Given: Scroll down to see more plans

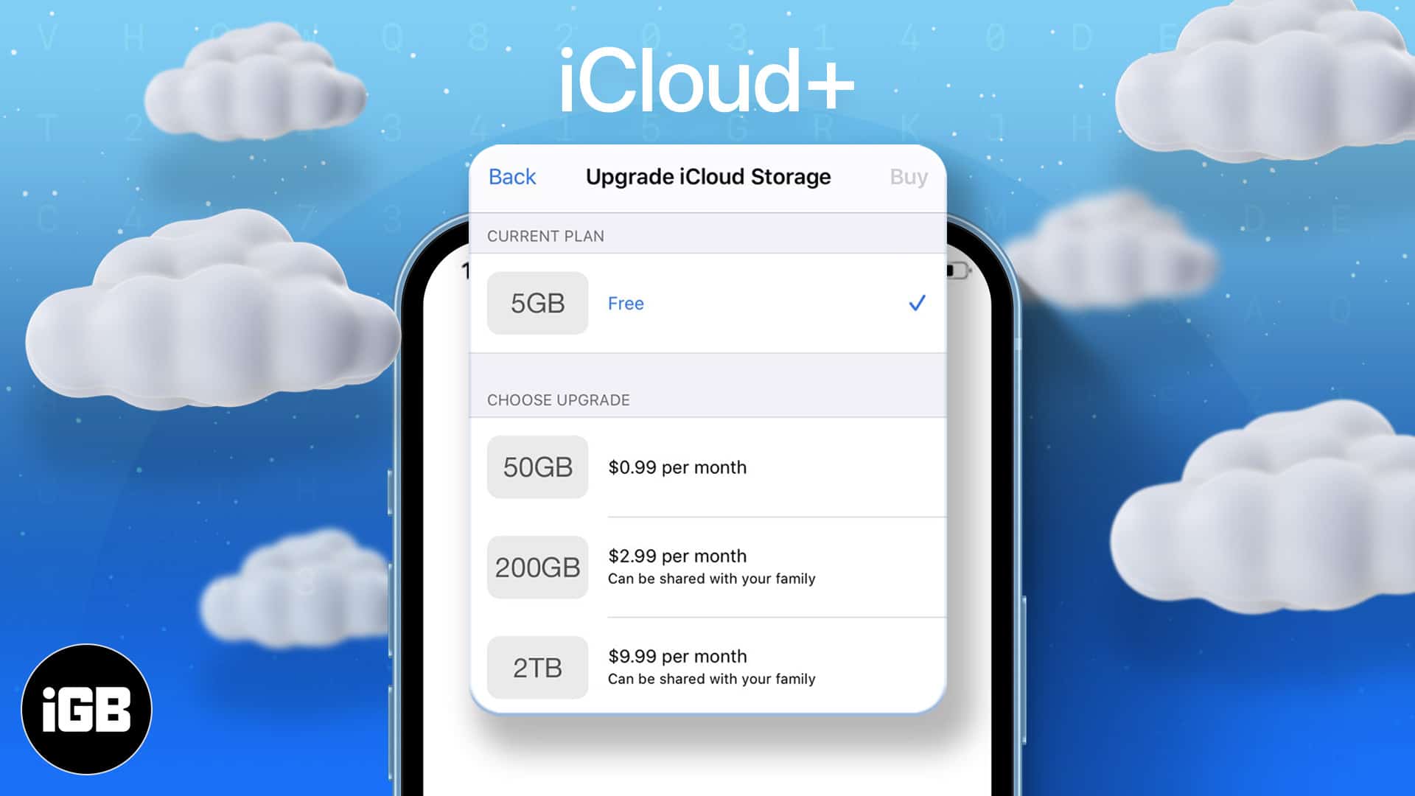Looking at the screenshot, I should click(x=707, y=666).
